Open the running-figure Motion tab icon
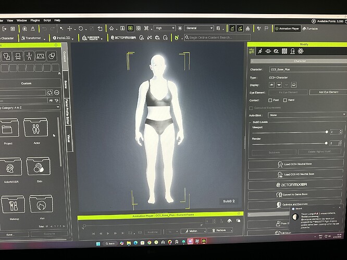347x260 pixels. [x=260, y=51]
